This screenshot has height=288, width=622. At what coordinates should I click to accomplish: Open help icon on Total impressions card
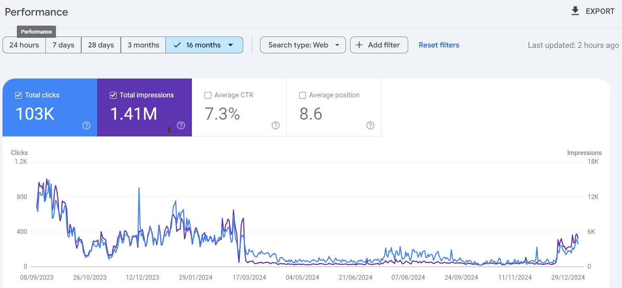tap(181, 125)
